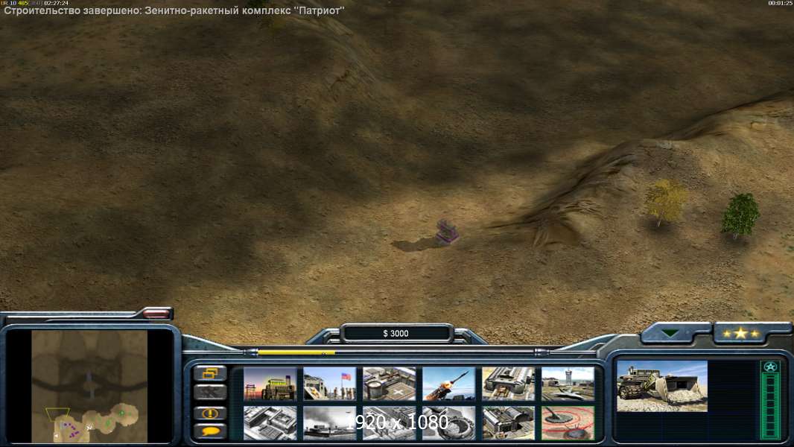The image size is (794, 447).
Task: Choose the Airfield with control tower icon
Action: click(x=568, y=383)
